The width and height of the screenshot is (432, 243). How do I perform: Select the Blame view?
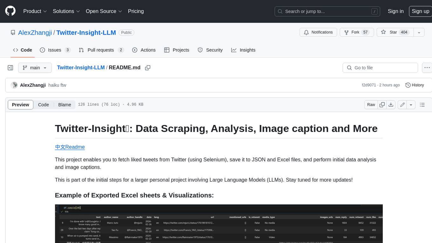[x=64, y=105]
